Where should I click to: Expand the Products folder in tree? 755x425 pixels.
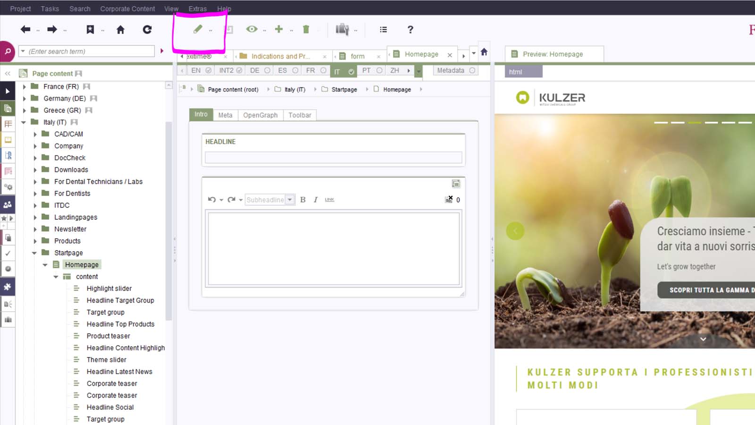click(35, 241)
